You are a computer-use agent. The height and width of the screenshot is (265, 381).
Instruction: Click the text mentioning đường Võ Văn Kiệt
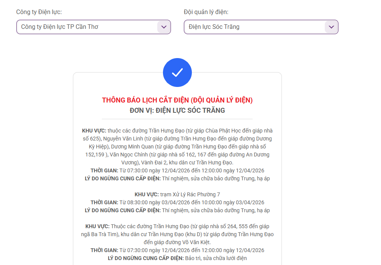[x=177, y=242]
